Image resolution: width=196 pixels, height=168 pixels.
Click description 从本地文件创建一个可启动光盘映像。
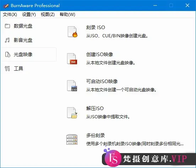[121, 90]
